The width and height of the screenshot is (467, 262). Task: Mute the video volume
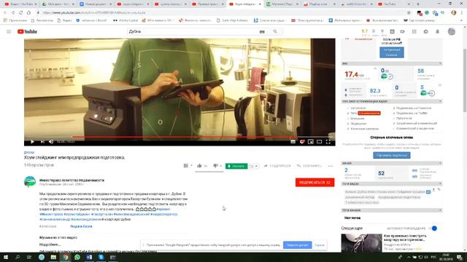tap(51, 142)
